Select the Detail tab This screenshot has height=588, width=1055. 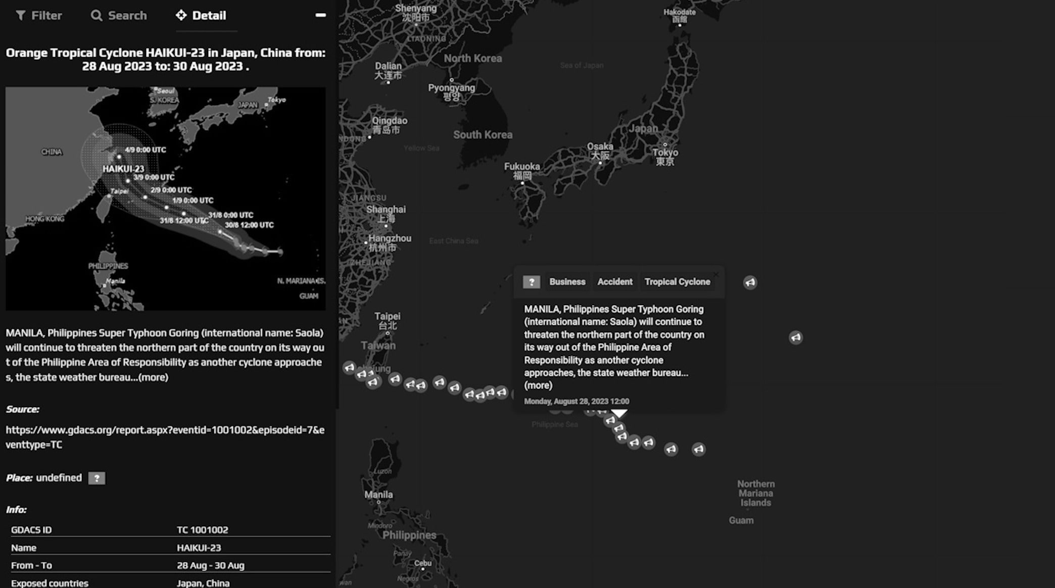point(201,16)
